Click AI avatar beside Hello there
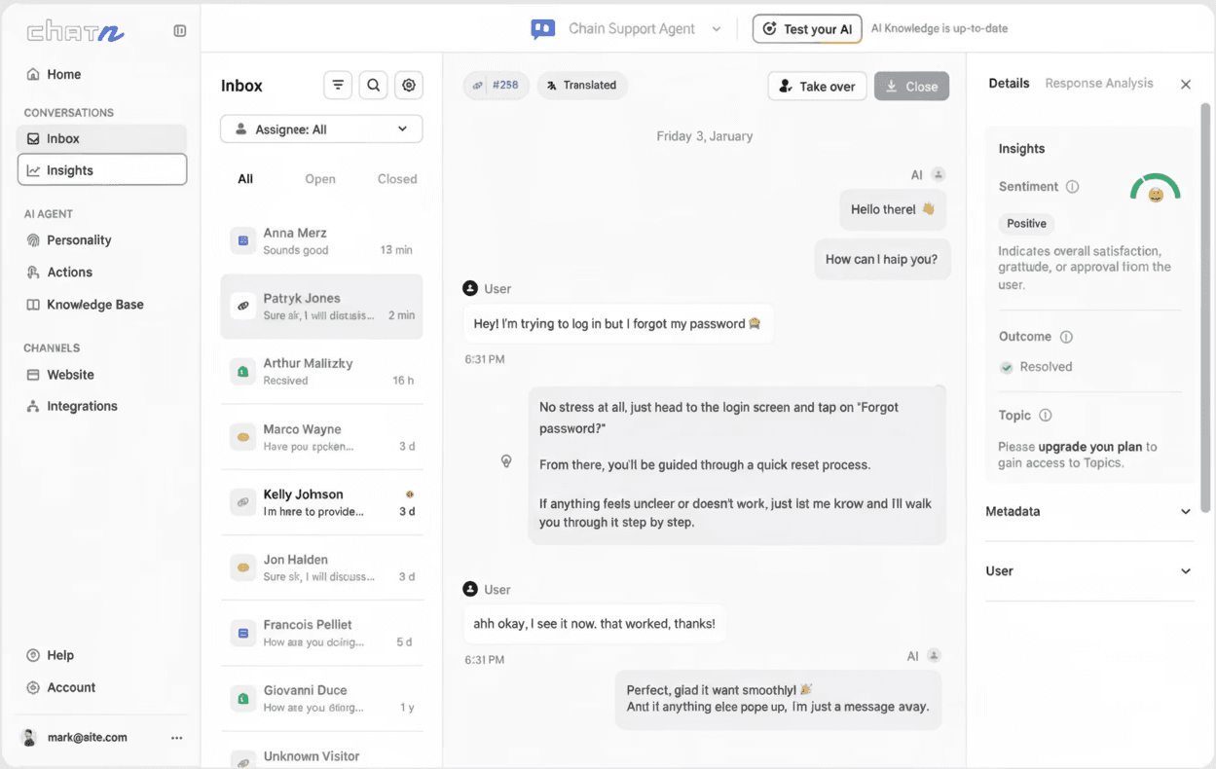 click(x=939, y=175)
